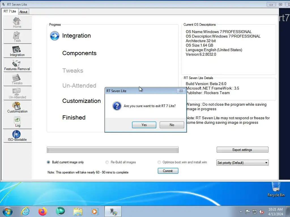Click the Finished progress step text
The height and width of the screenshot is (217, 290).
pos(74,118)
